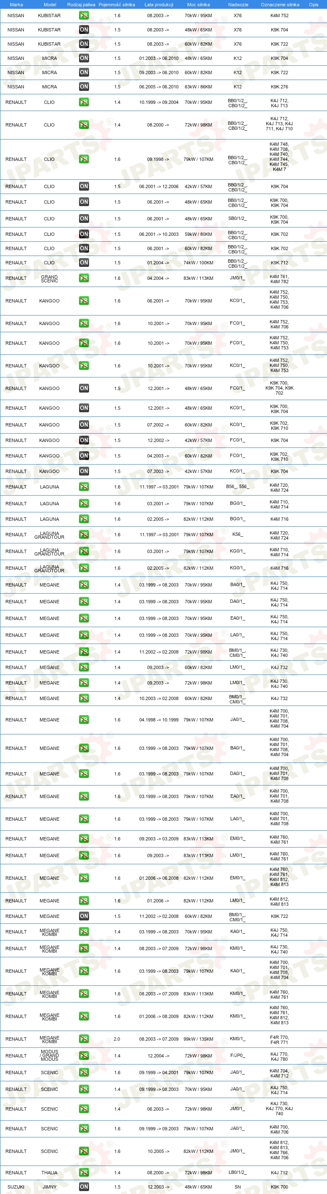Select the SUZUKI brand cell
The height and width of the screenshot is (1194, 327).
pos(16,1186)
